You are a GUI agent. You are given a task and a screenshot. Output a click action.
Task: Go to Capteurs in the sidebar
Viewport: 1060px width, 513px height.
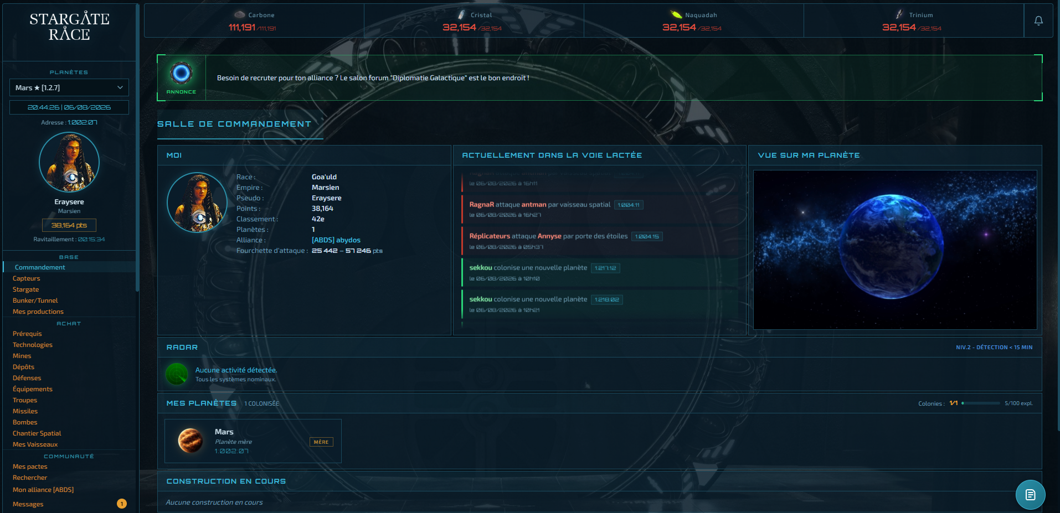pos(27,278)
